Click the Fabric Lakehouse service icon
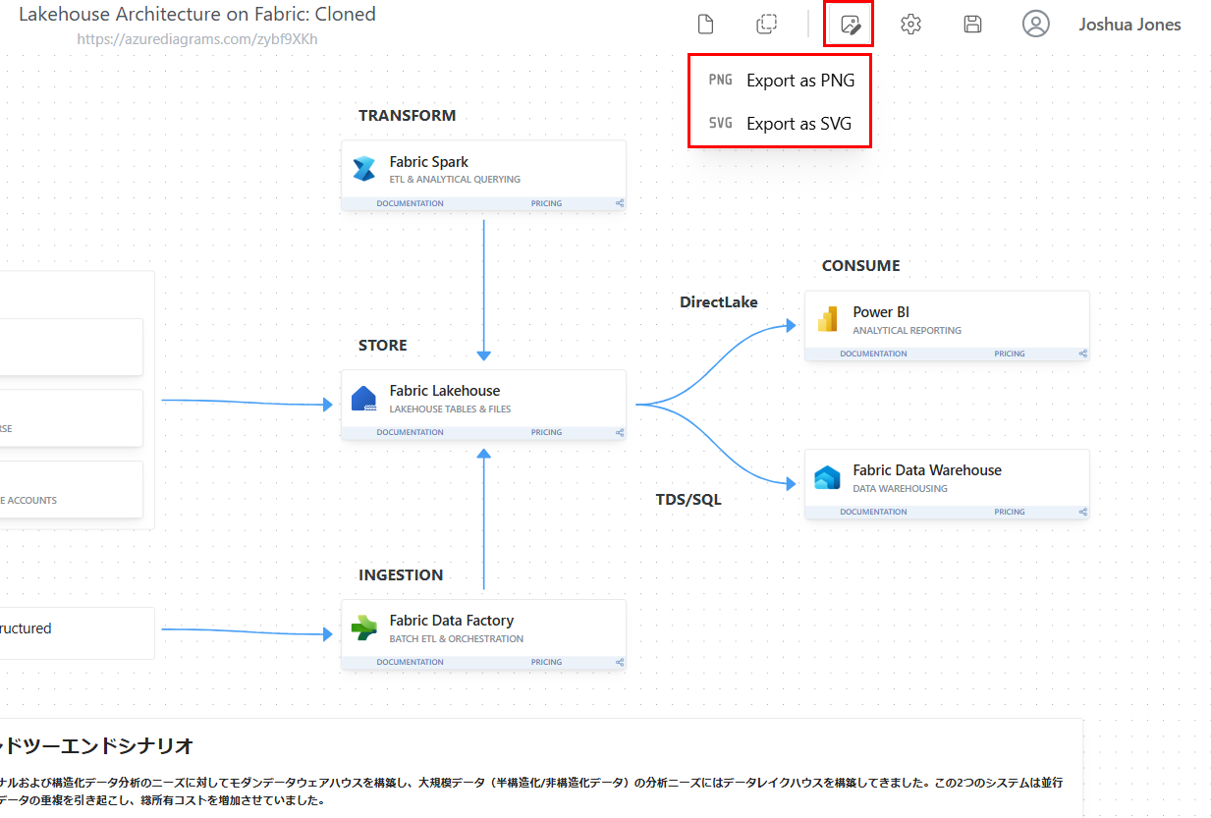The height and width of the screenshot is (818, 1211). pyautogui.click(x=364, y=399)
